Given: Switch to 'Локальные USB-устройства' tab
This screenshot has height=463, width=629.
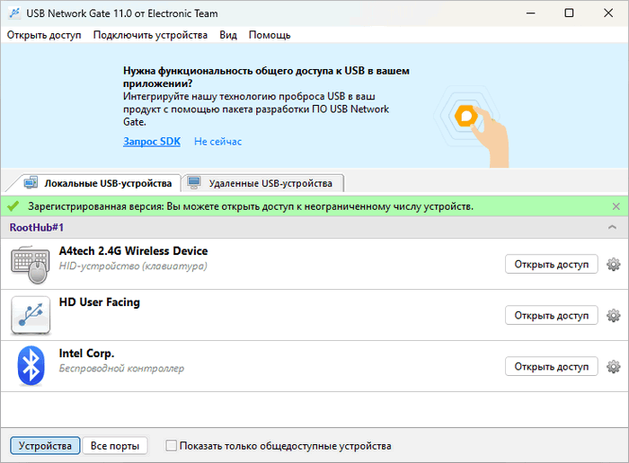Looking at the screenshot, I should pyautogui.click(x=98, y=183).
